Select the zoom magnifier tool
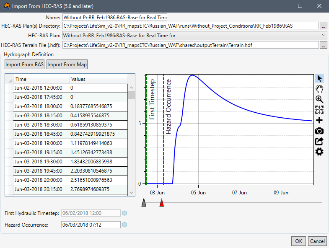Image resolution: width=329 pixels, height=248 pixels. coord(319,99)
